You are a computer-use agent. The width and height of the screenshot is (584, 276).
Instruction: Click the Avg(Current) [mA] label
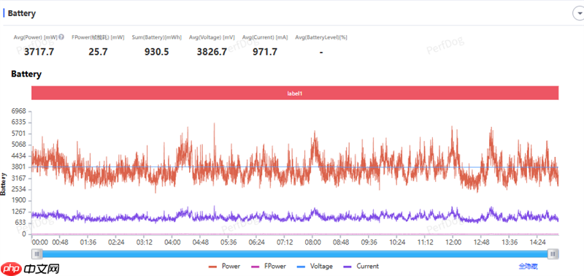265,37
